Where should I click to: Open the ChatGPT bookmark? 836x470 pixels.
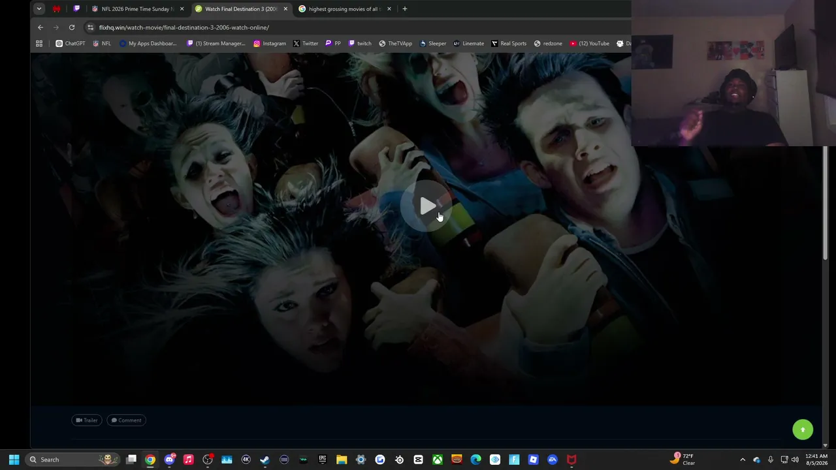[71, 44]
